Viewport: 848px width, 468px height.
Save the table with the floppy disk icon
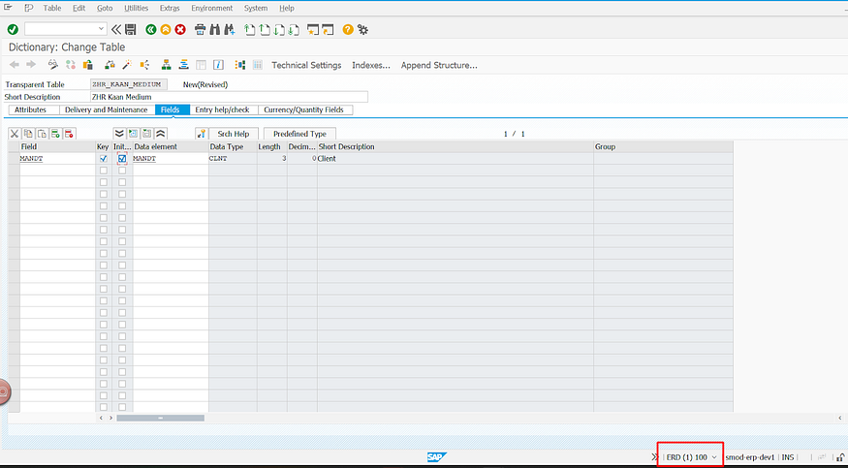[130, 29]
